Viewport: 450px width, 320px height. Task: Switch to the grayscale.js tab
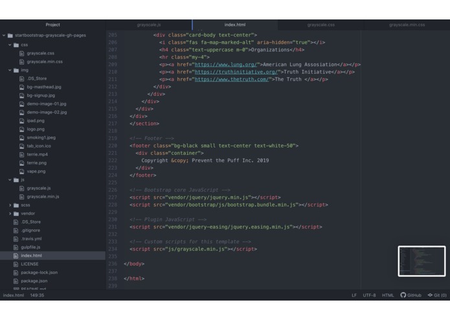pos(149,25)
